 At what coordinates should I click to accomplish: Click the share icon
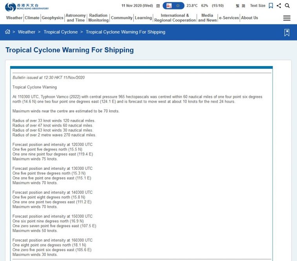coord(279,6)
